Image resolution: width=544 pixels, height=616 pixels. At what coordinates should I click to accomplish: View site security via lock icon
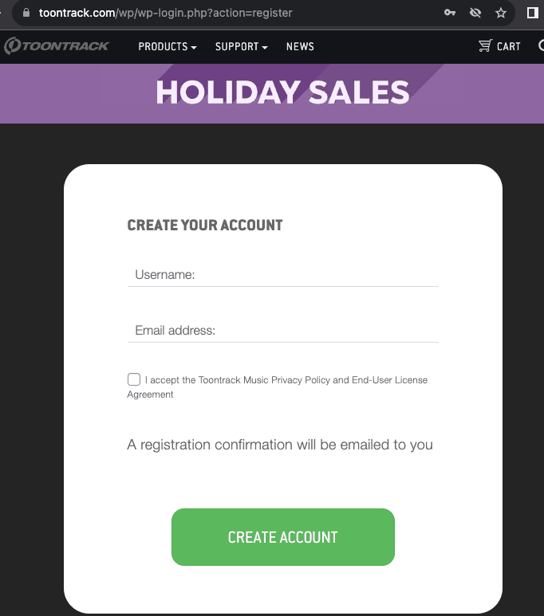pyautogui.click(x=26, y=13)
